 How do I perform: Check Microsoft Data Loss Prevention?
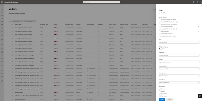pyautogui.click(x=159, y=36)
